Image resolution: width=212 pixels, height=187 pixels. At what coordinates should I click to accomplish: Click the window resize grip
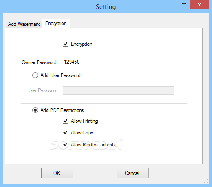click(x=206, y=181)
